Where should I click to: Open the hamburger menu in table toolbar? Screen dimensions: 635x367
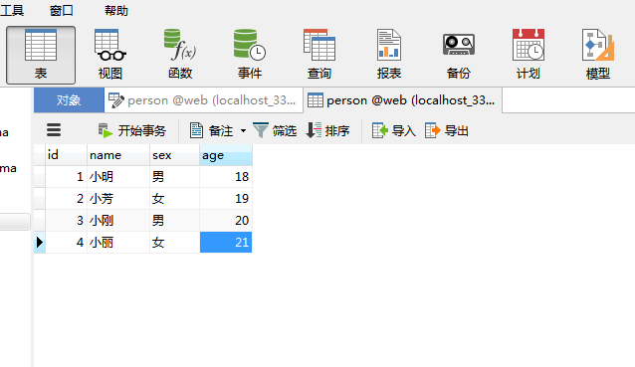pyautogui.click(x=54, y=130)
